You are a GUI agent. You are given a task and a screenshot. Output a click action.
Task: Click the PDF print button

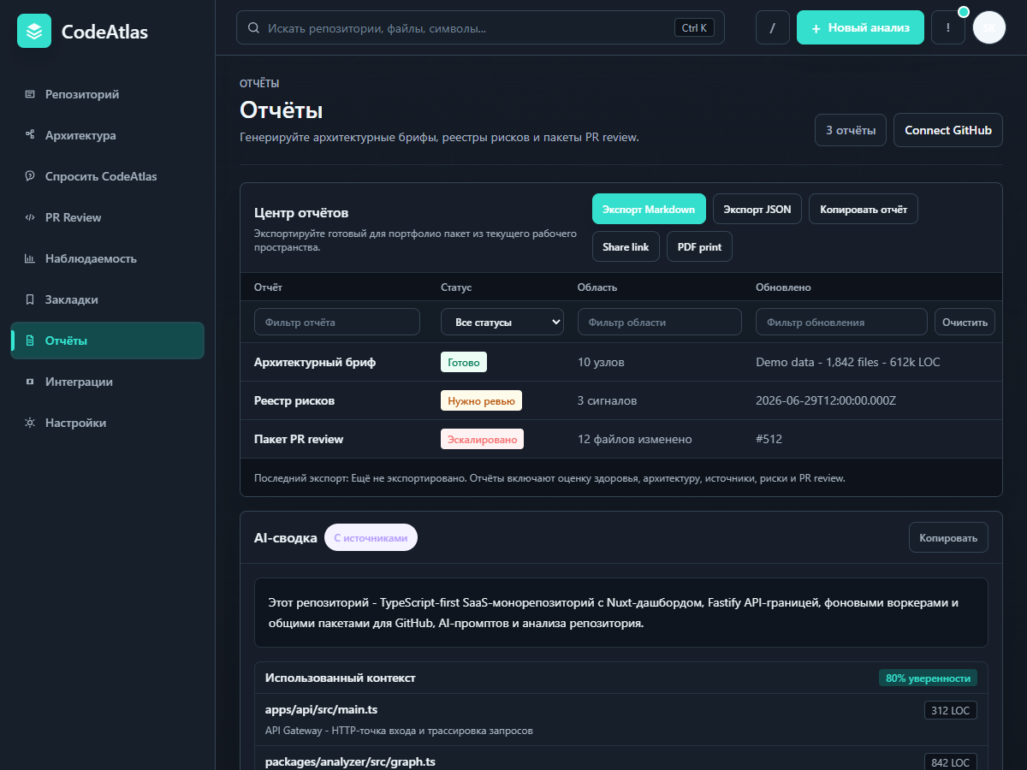coord(699,246)
